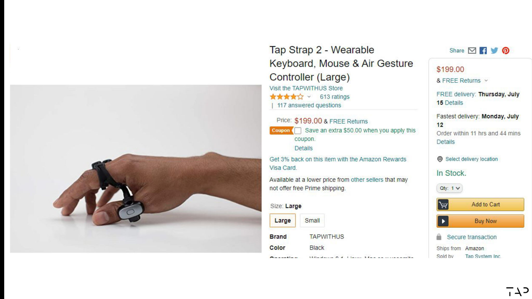Image resolution: width=532 pixels, height=299 pixels.
Task: Visit the TAPWITHUS Store link
Action: click(x=306, y=88)
